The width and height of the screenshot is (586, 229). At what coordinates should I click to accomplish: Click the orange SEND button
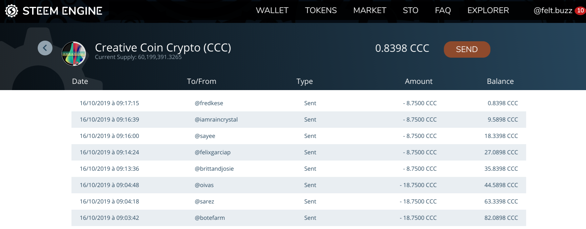coord(467,49)
